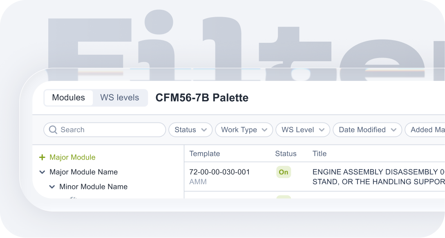Switch to the Modules tab
Image resolution: width=445 pixels, height=238 pixels.
pyautogui.click(x=69, y=98)
